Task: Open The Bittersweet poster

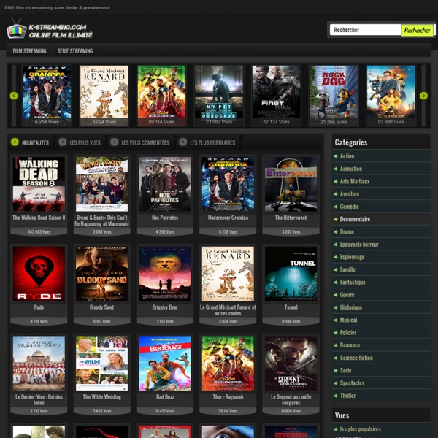Action: point(291,184)
